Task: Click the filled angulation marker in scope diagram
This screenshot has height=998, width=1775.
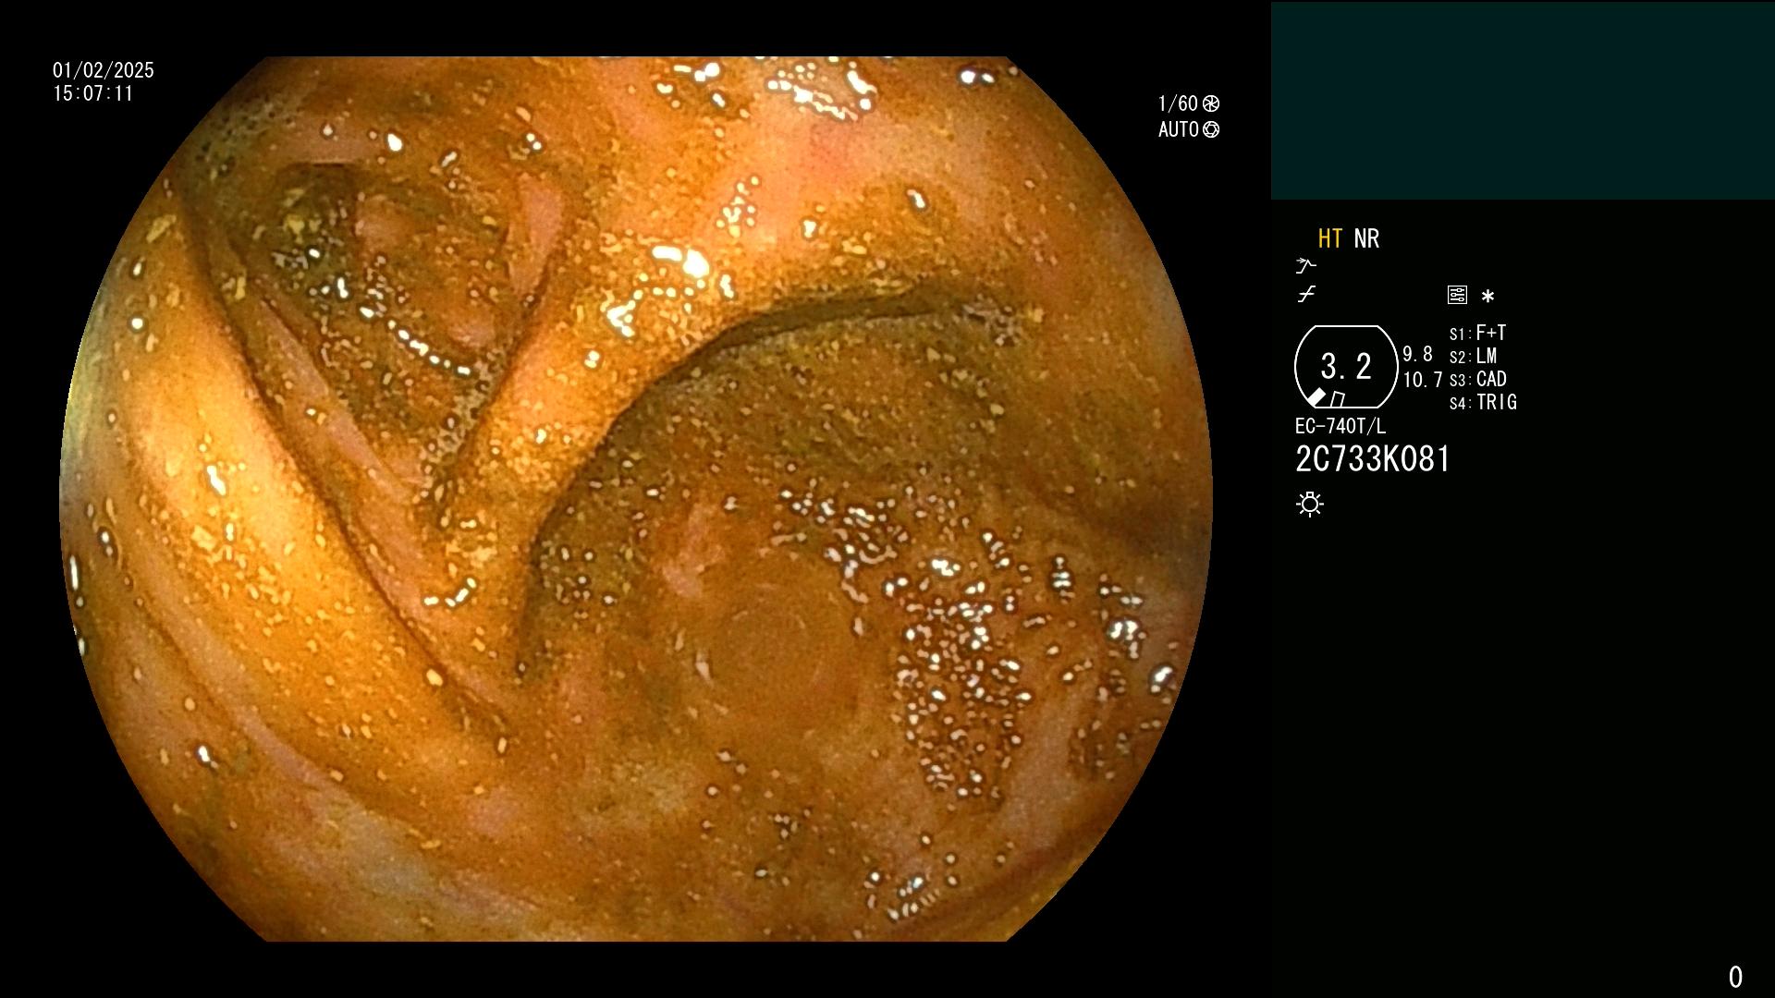Action: click(1316, 397)
